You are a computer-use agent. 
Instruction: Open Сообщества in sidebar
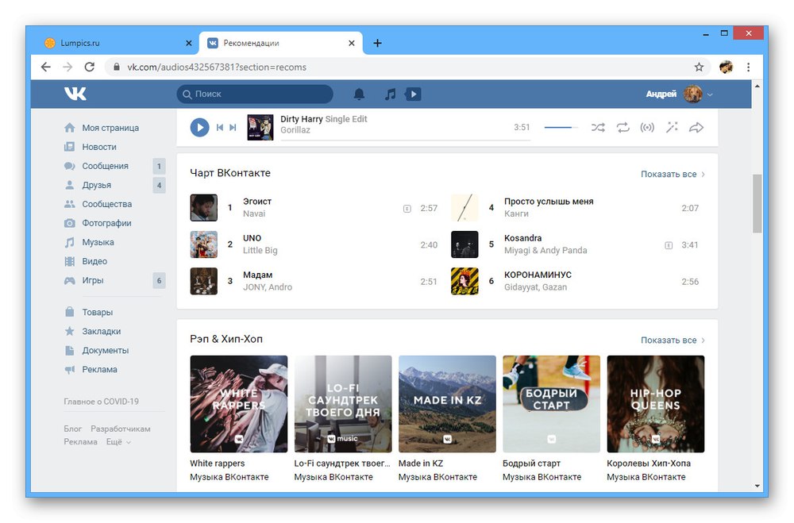coord(98,204)
